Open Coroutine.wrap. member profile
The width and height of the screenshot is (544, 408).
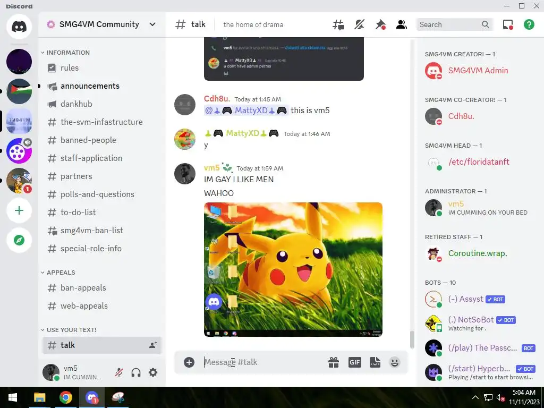(x=480, y=253)
